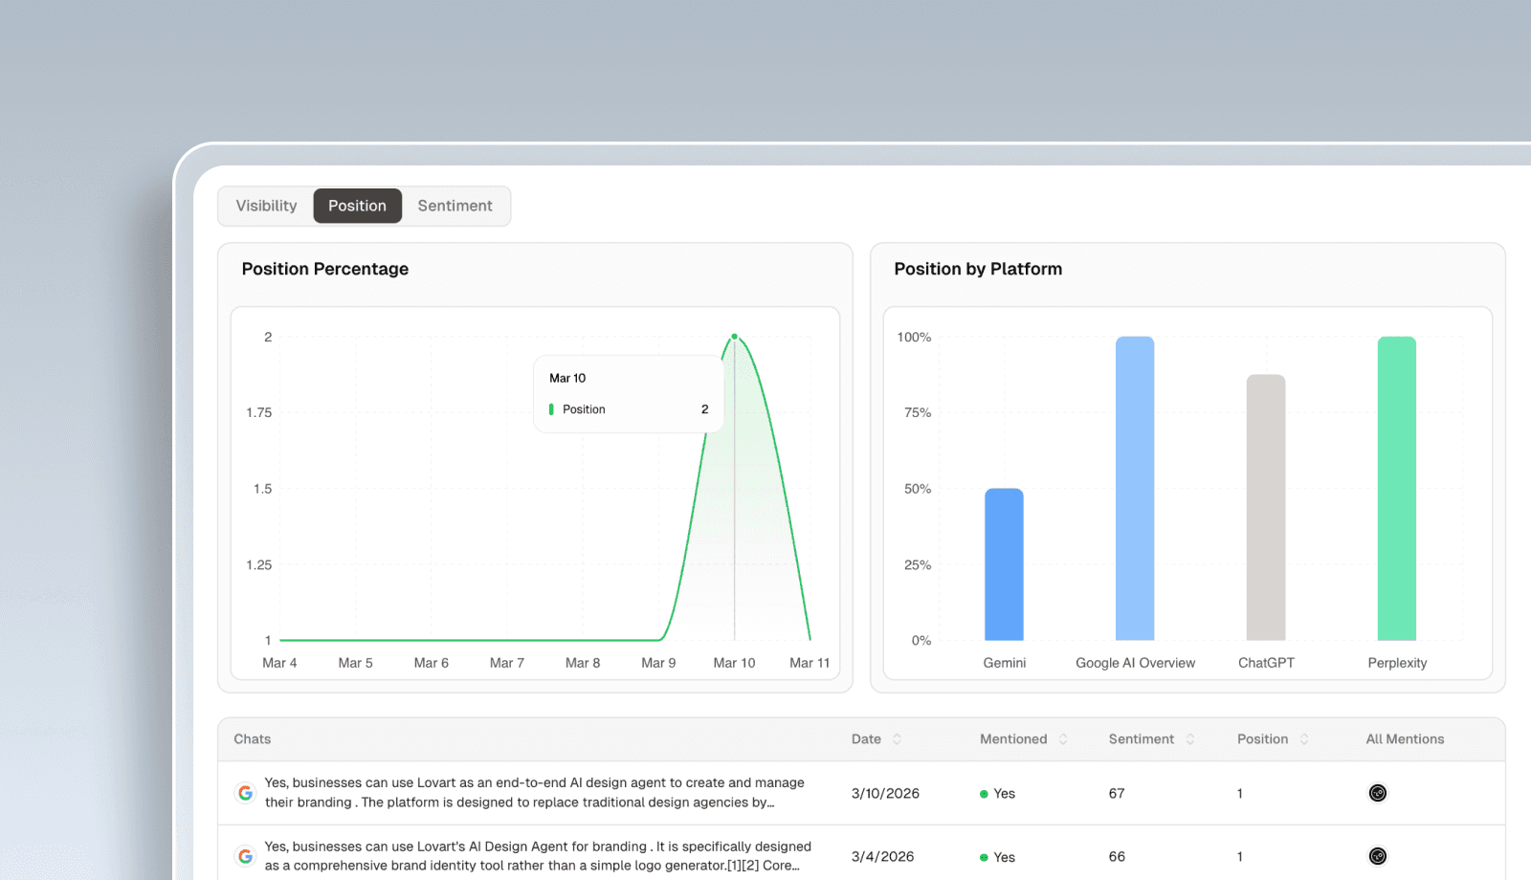Open the Sentiment tab
This screenshot has width=1531, height=880.
tap(455, 206)
